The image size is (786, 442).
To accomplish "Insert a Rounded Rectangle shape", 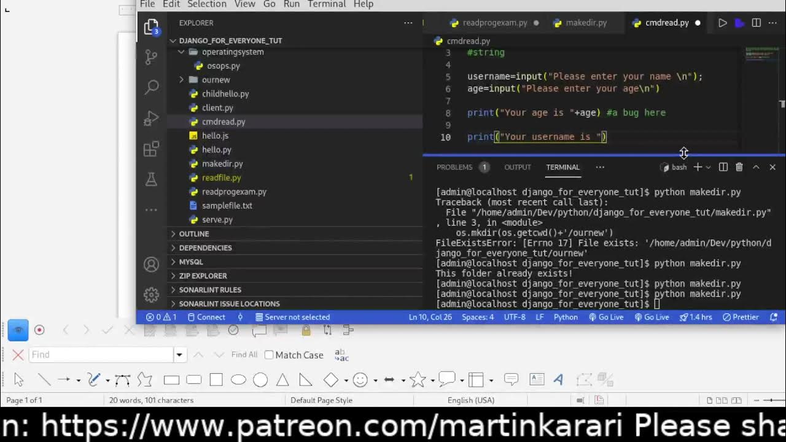I will click(x=193, y=380).
